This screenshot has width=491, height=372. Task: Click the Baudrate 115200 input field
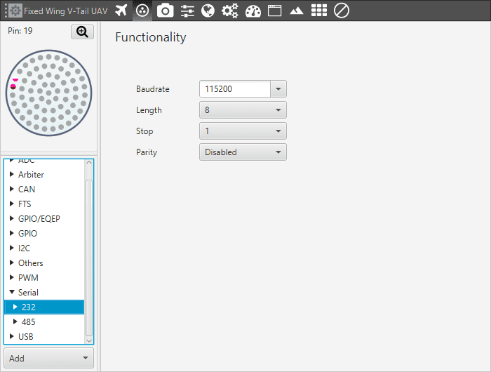235,89
